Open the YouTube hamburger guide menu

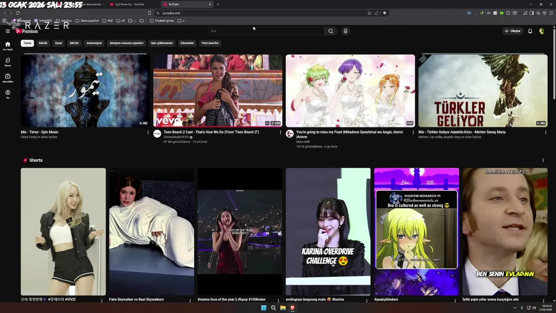tap(7, 31)
